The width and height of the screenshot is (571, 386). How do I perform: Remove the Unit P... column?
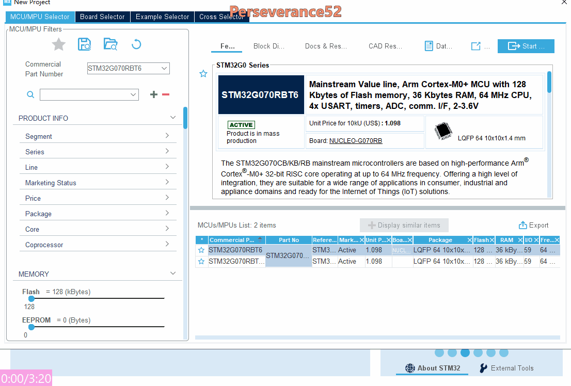point(389,240)
